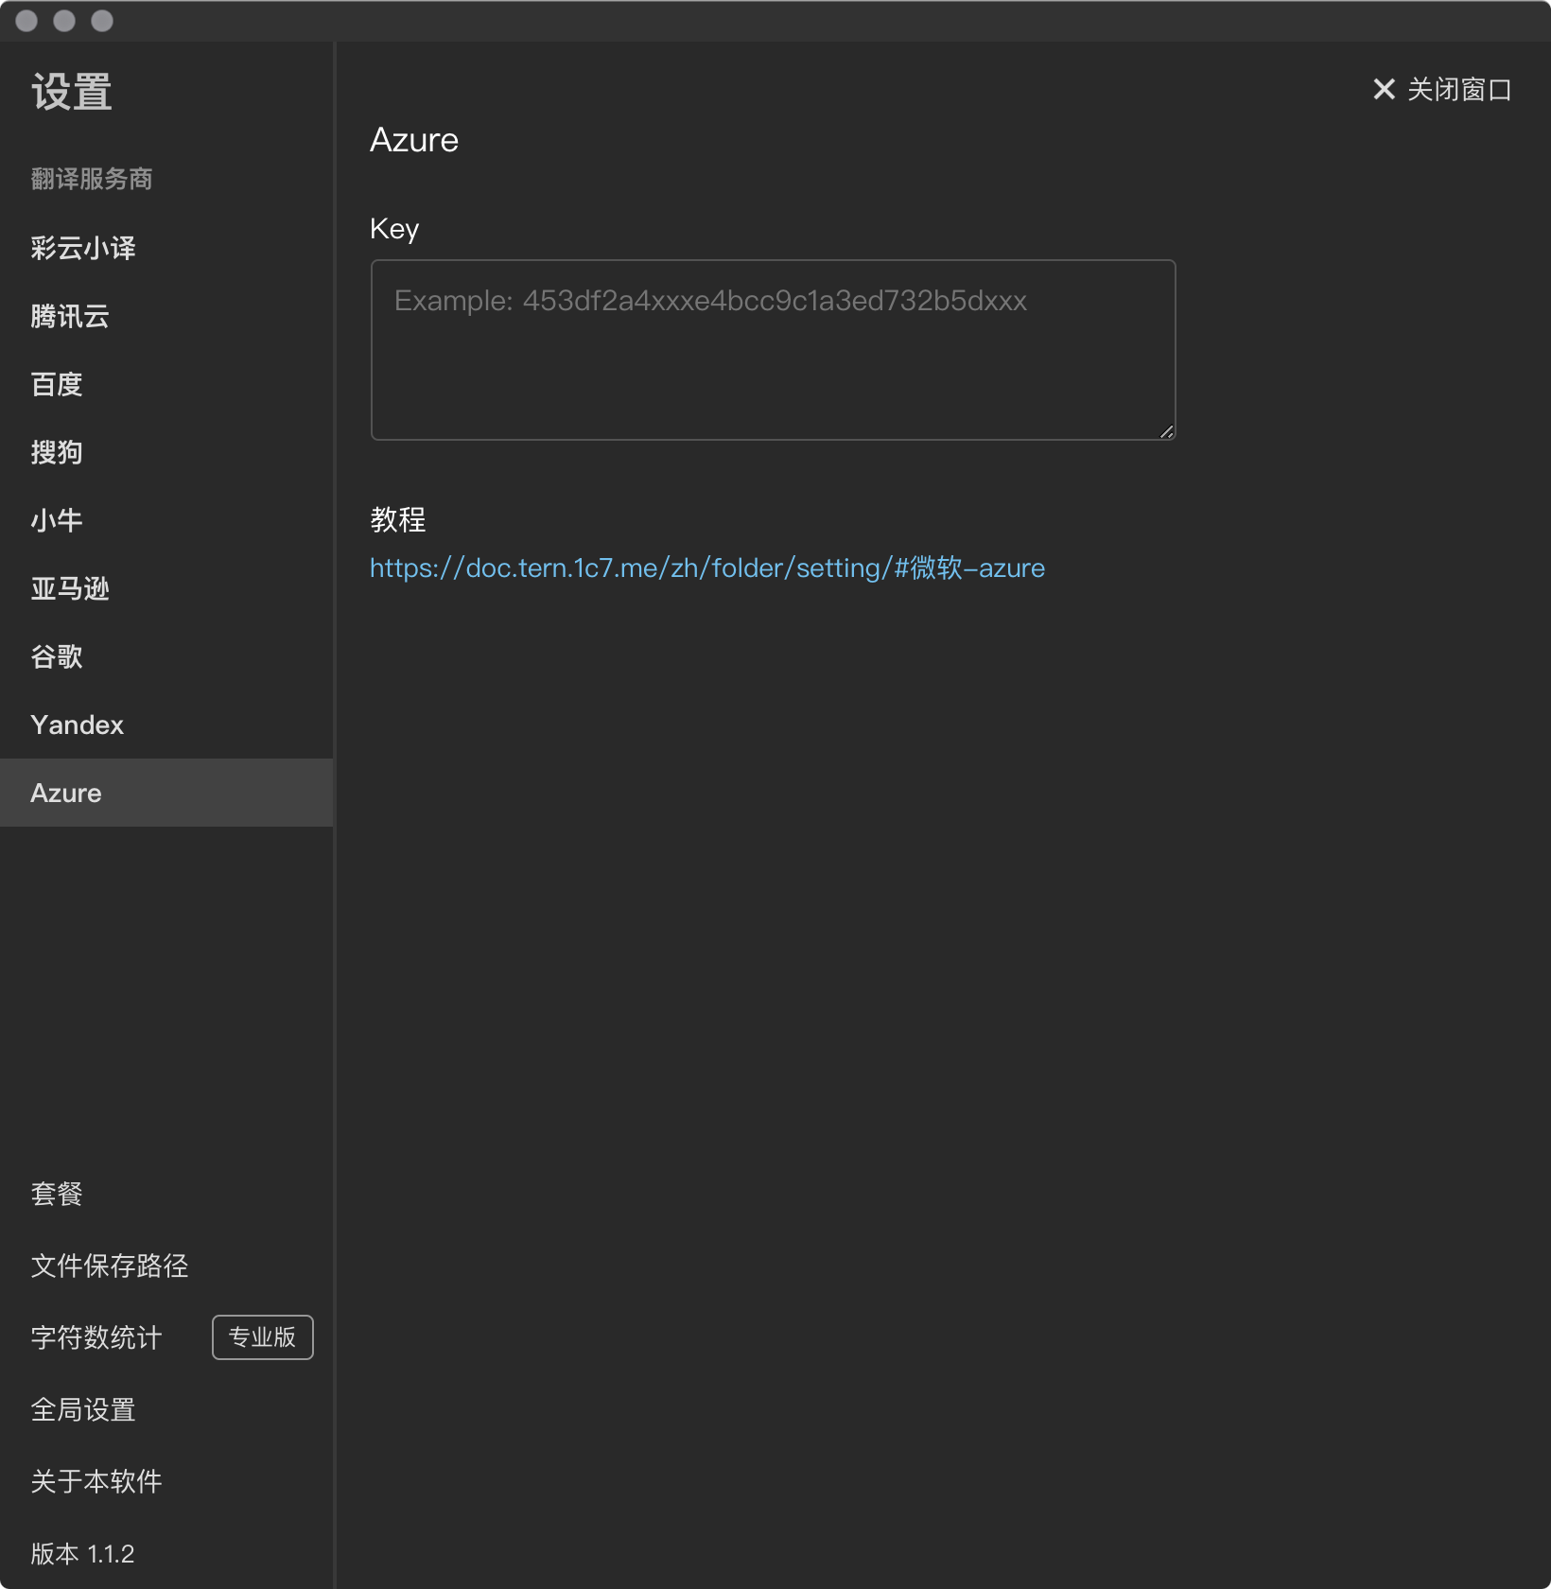Image resolution: width=1551 pixels, height=1589 pixels.
Task: Select 搜狗 provider in sidebar
Action: [57, 453]
